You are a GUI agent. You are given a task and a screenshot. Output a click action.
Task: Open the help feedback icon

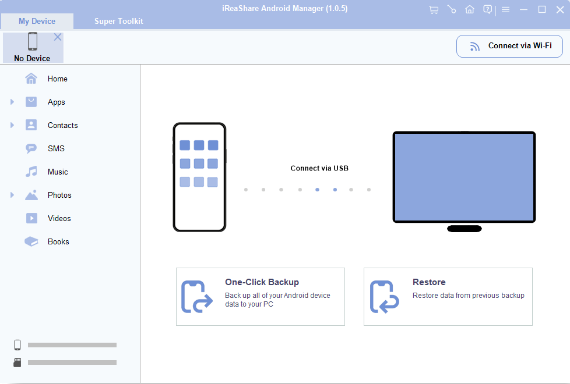click(487, 9)
